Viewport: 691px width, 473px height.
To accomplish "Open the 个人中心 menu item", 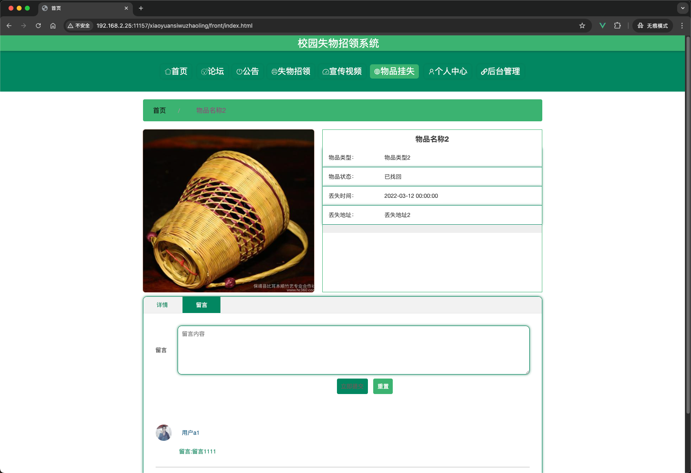I will coord(448,71).
